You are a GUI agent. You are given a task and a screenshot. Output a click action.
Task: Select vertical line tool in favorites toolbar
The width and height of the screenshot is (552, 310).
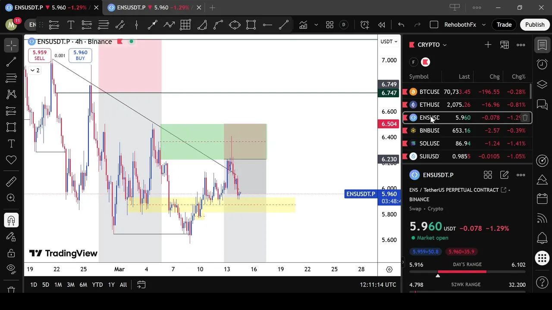[136, 25]
